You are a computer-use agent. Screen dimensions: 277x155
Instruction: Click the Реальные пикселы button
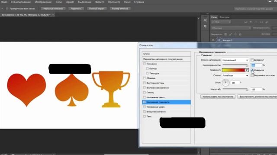pos(53,9)
